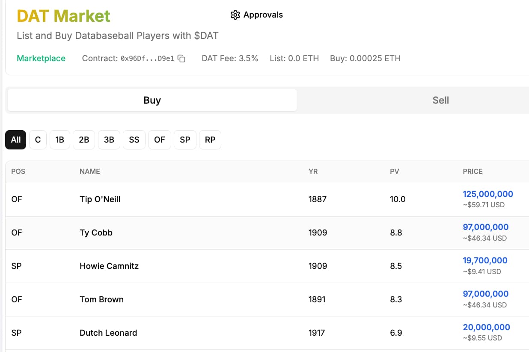
Task: Sort by PV column header
Action: tap(394, 171)
